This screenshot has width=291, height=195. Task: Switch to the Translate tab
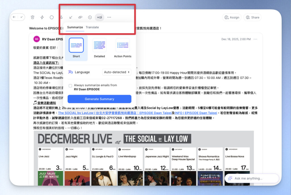click(x=92, y=27)
